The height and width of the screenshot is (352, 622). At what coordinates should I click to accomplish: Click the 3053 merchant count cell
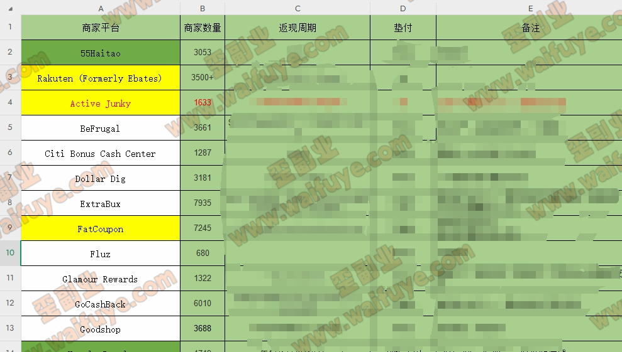203,53
